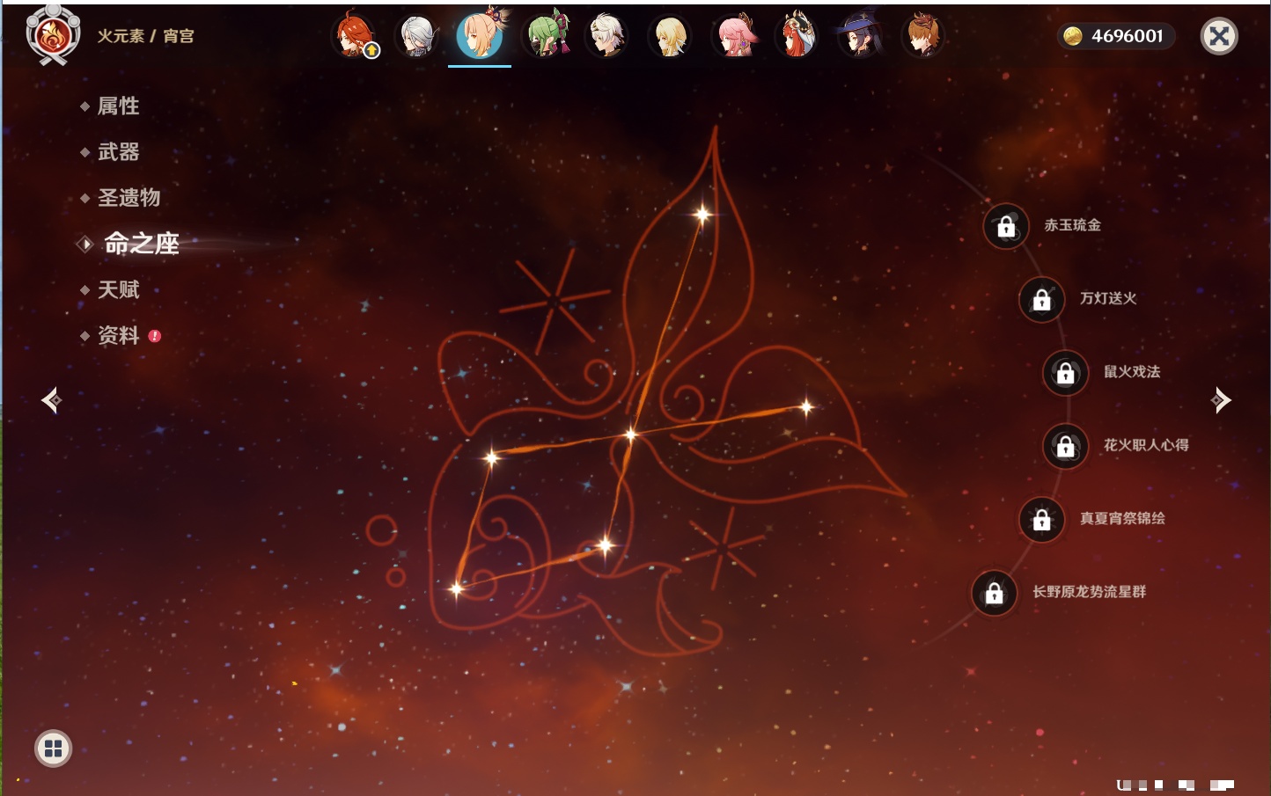Image resolution: width=1271 pixels, height=796 pixels.
Task: Open the 长野原龙势流星群 lock icon
Action: [994, 593]
